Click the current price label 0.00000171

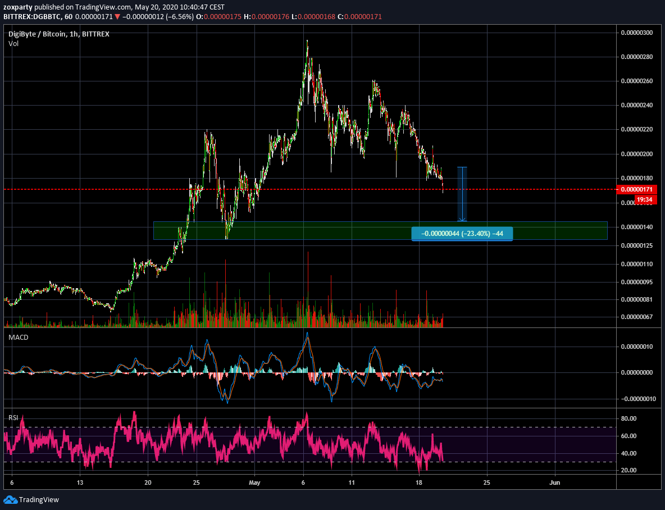tap(636, 189)
